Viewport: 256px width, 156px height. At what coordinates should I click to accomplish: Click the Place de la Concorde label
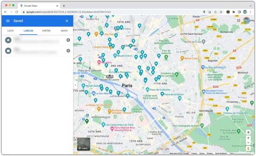[x=90, y=71]
